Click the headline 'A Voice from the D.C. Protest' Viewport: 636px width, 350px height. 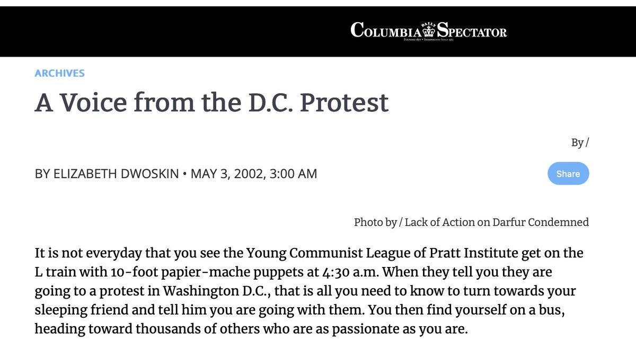click(211, 103)
